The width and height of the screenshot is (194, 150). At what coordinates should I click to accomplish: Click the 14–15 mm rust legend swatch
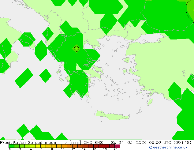pos(85,146)
